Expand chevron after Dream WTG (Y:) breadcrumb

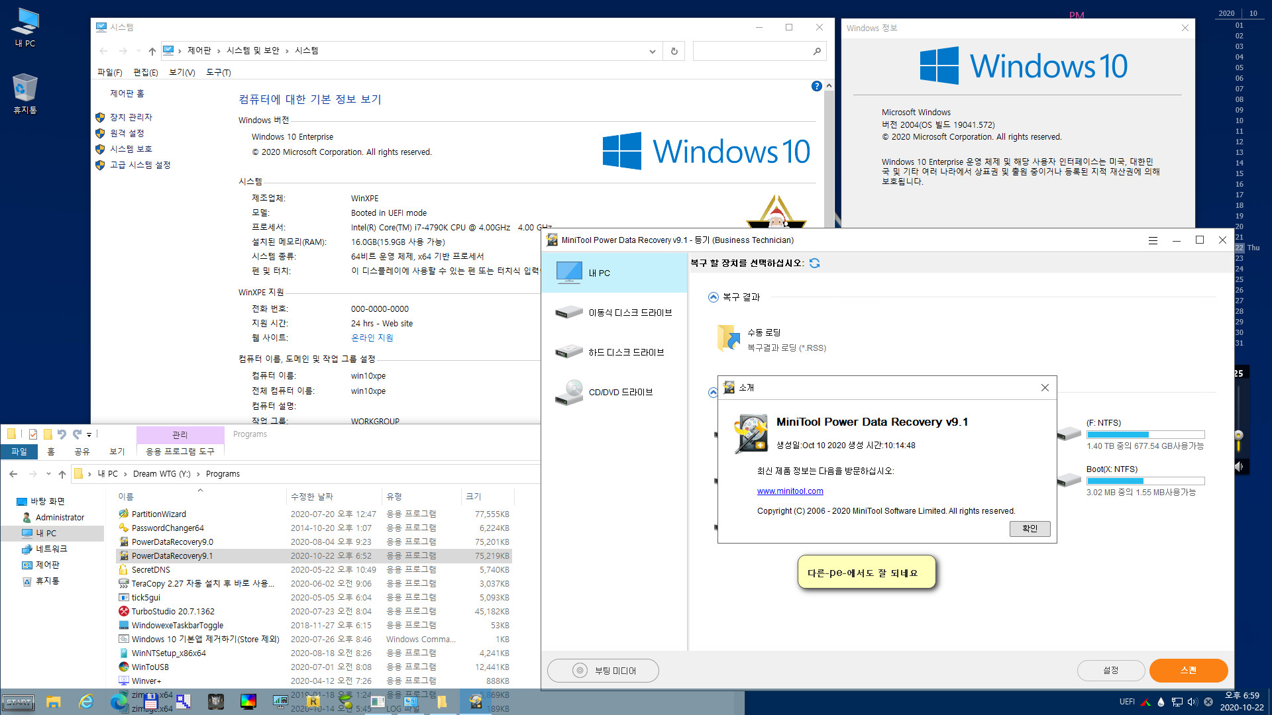tap(198, 474)
